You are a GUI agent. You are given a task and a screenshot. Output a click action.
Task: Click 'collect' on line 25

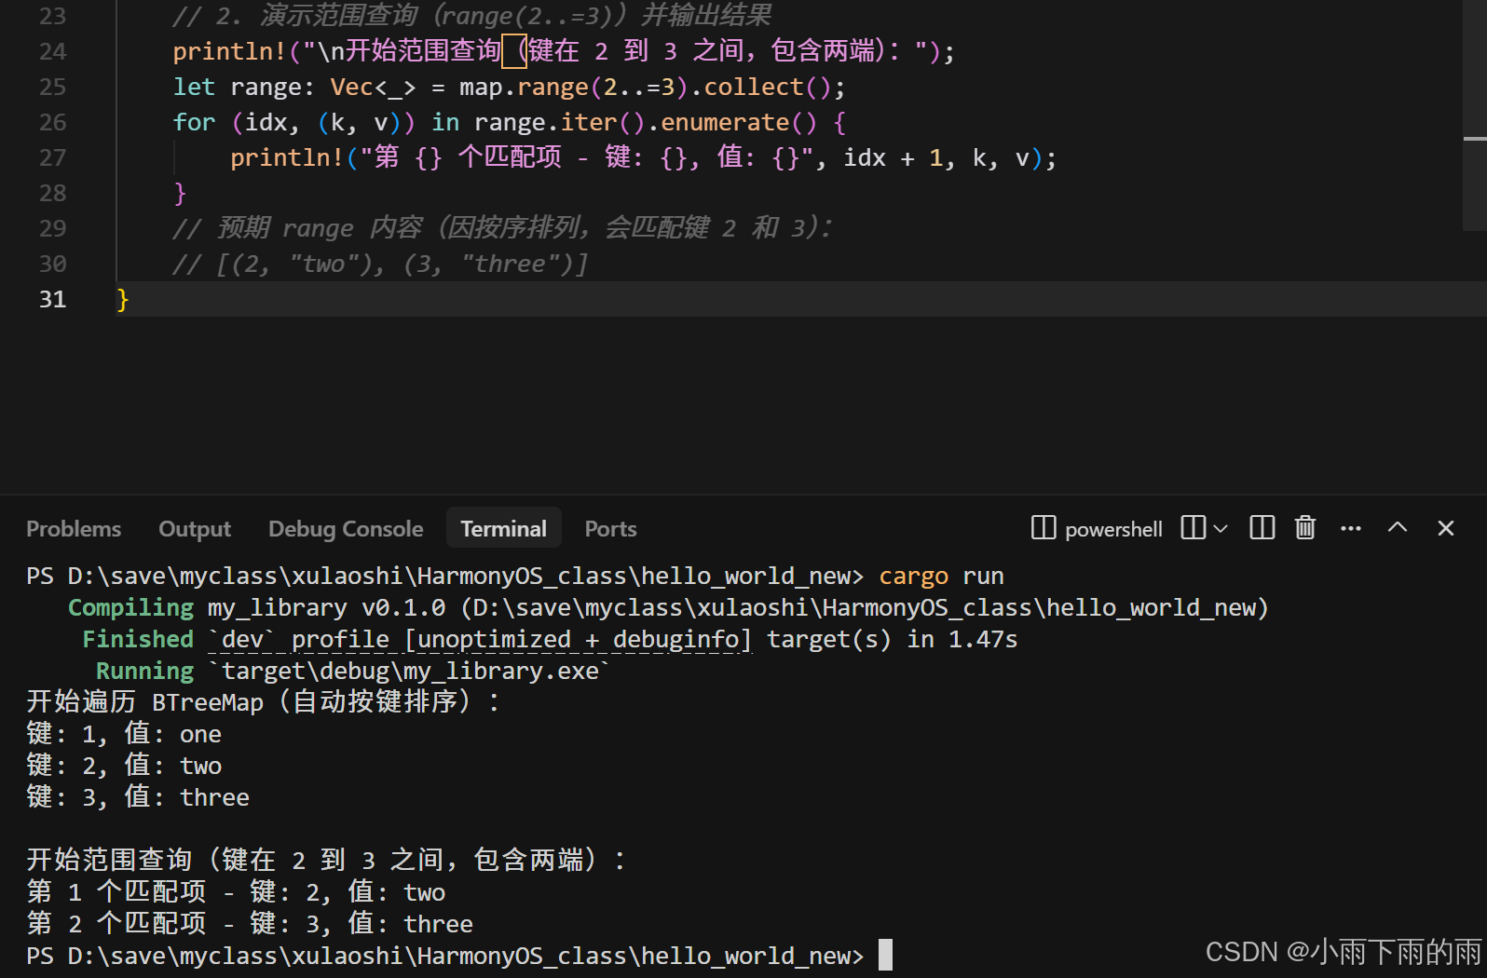coord(754,87)
